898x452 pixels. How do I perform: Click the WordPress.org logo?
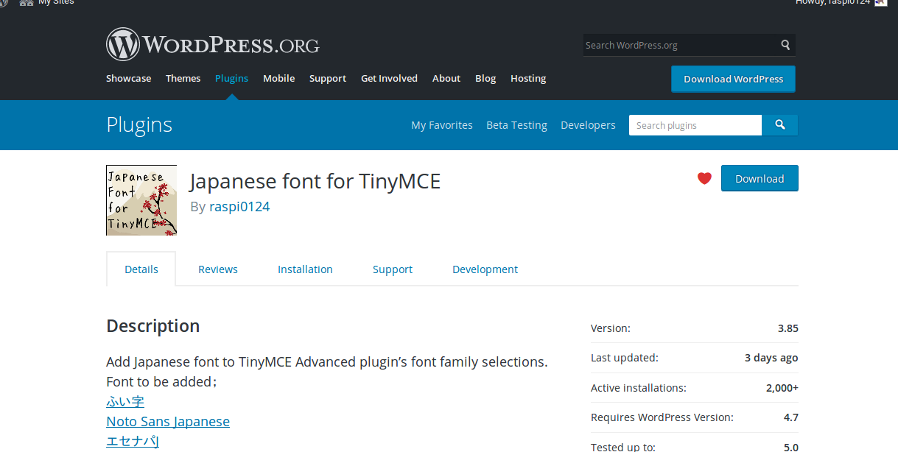point(213,44)
